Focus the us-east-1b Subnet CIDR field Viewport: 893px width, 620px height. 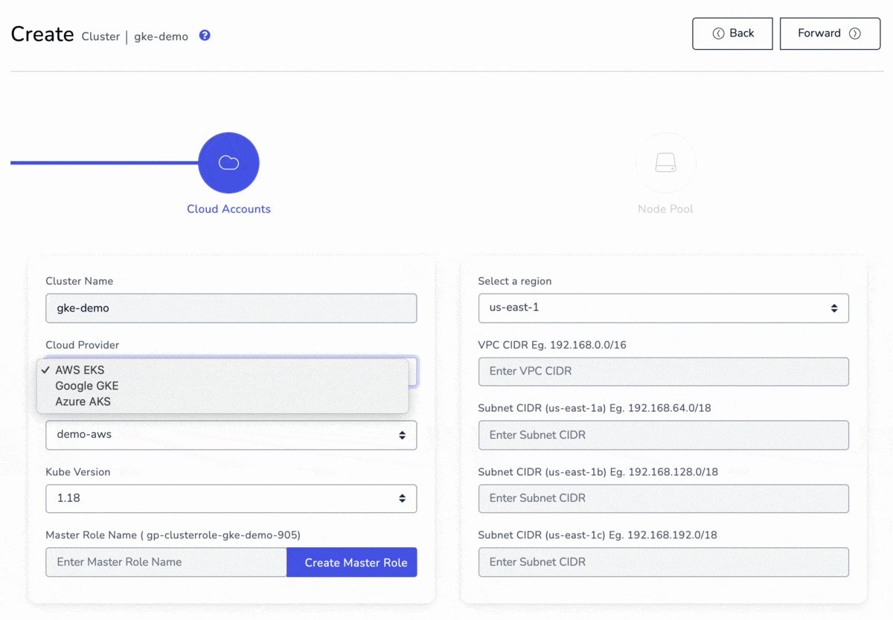663,498
